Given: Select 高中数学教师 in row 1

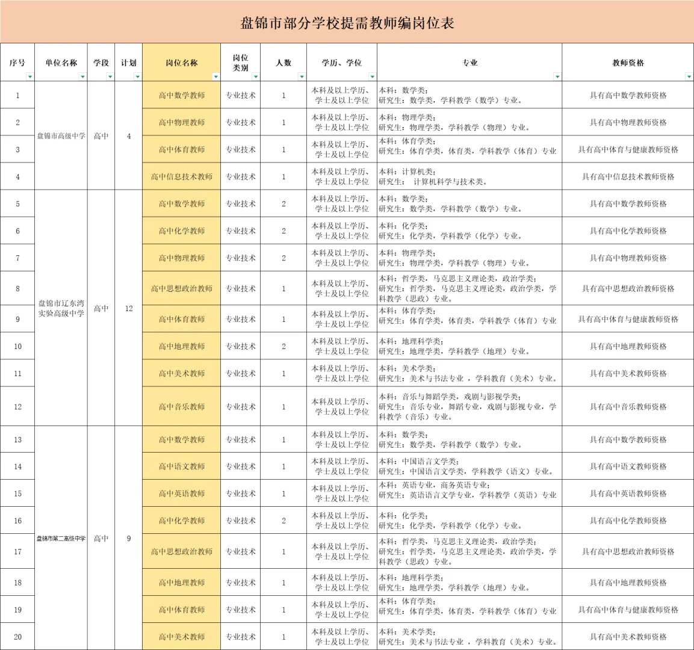Looking at the screenshot, I should point(181,95).
